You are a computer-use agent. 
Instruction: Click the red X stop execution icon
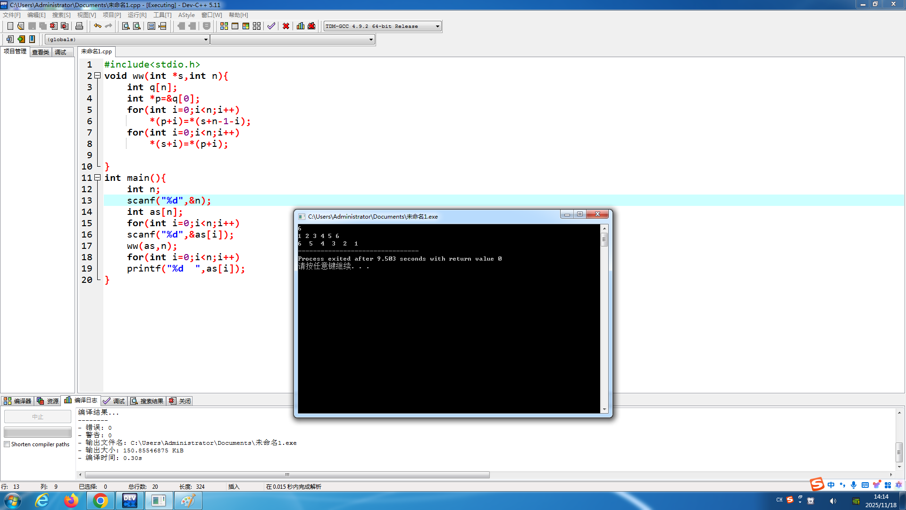[286, 26]
